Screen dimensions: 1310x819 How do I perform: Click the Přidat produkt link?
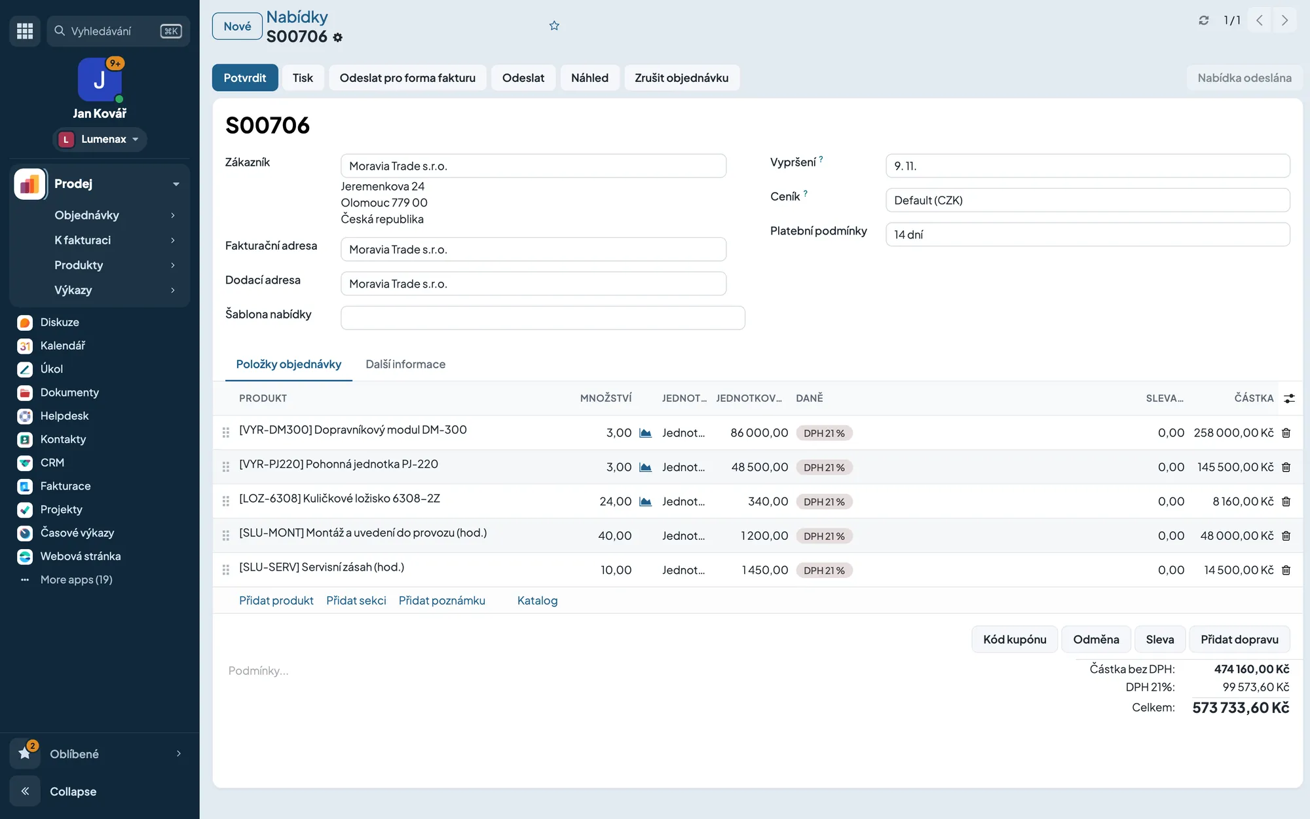click(x=276, y=601)
